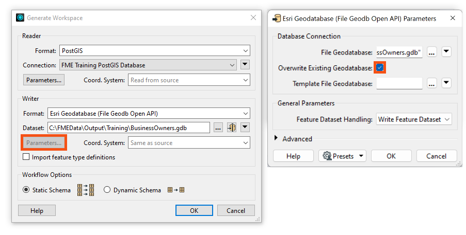Click the dataset bulk-select icon next to Dataset browse button
The image size is (466, 235).
[x=232, y=128]
